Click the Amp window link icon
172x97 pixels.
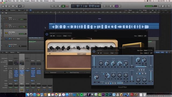[145, 36]
